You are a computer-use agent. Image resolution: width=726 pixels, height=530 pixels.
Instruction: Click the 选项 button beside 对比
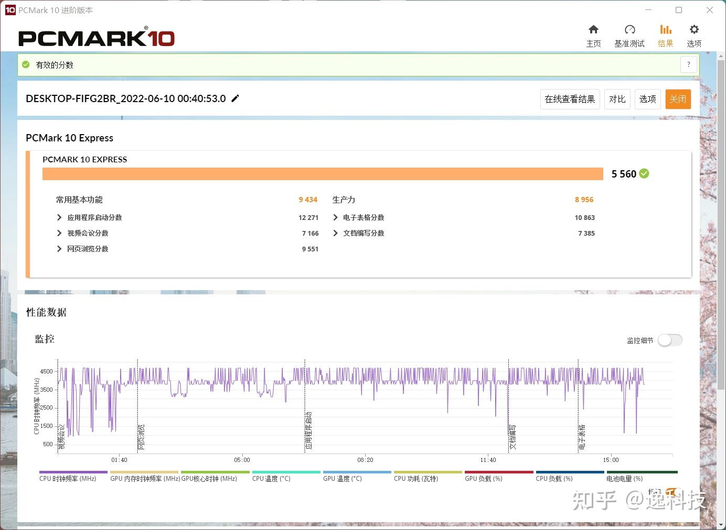coord(647,99)
